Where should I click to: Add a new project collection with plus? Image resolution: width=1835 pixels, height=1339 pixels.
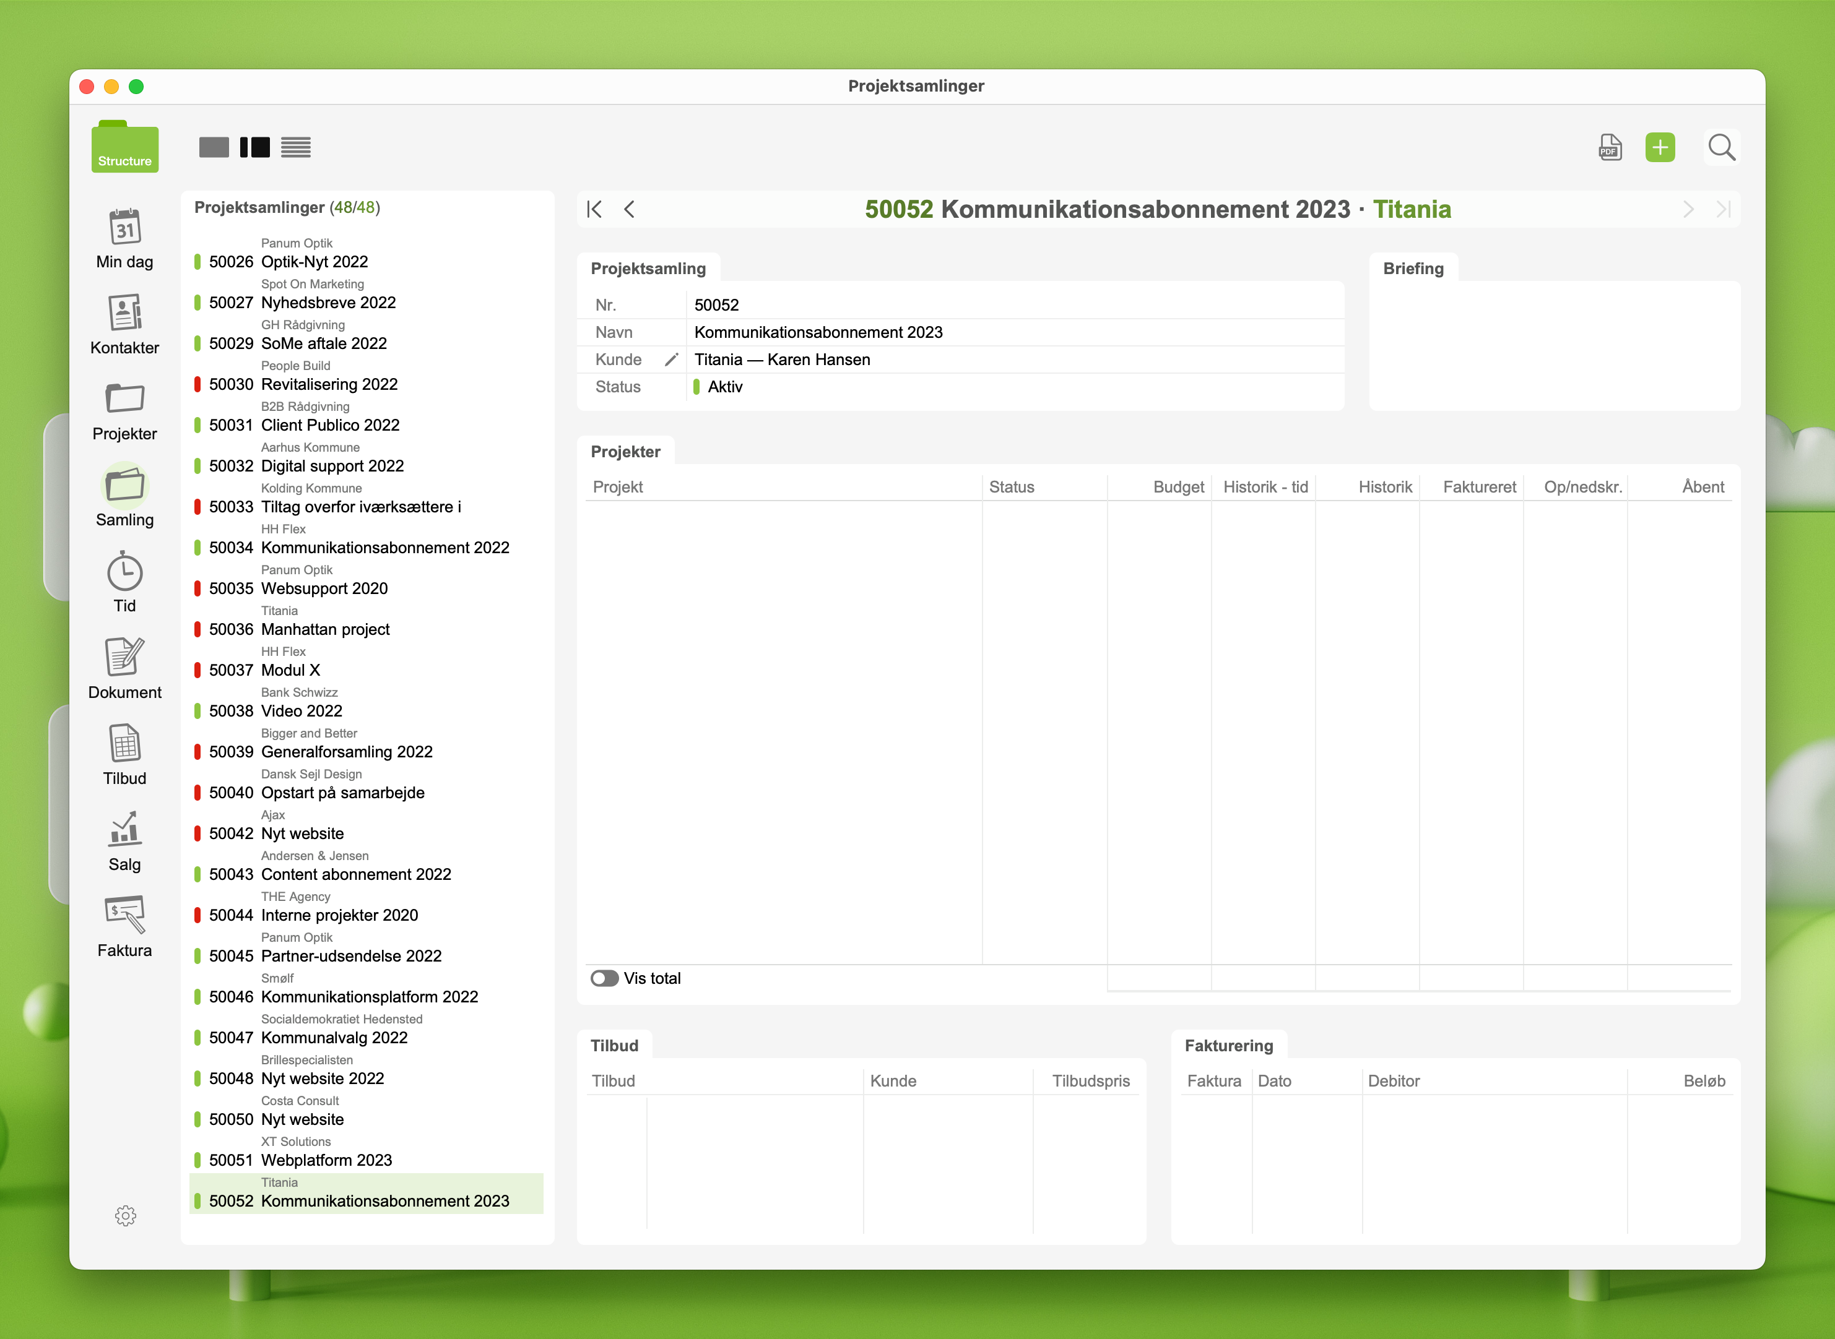1659,147
